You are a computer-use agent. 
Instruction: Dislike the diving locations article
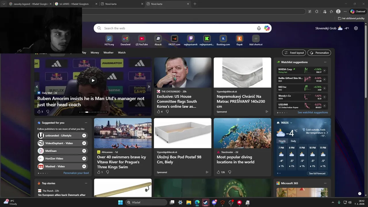point(229,172)
